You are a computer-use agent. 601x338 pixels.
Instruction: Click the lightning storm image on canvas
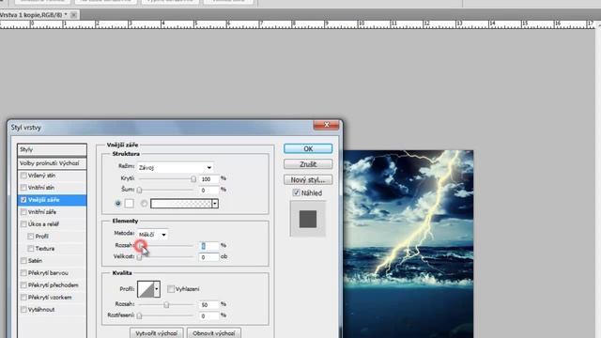408,244
